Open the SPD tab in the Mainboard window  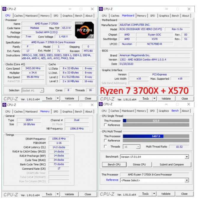[x=152, y=16]
